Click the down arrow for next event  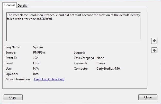pyautogui.click(x=154, y=50)
